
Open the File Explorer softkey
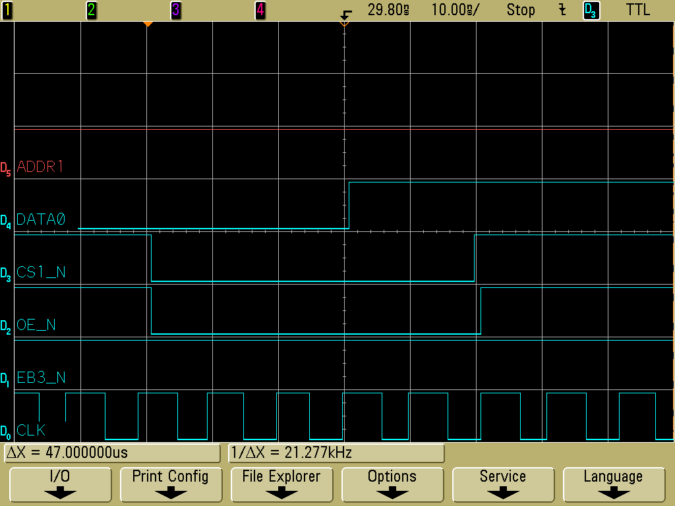click(x=281, y=484)
